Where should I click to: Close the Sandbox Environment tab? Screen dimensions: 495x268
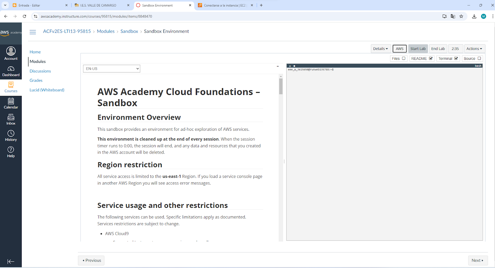pyautogui.click(x=190, y=5)
